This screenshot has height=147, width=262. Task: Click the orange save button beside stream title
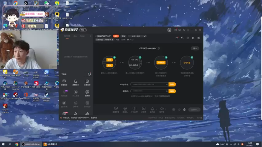coord(116,36)
